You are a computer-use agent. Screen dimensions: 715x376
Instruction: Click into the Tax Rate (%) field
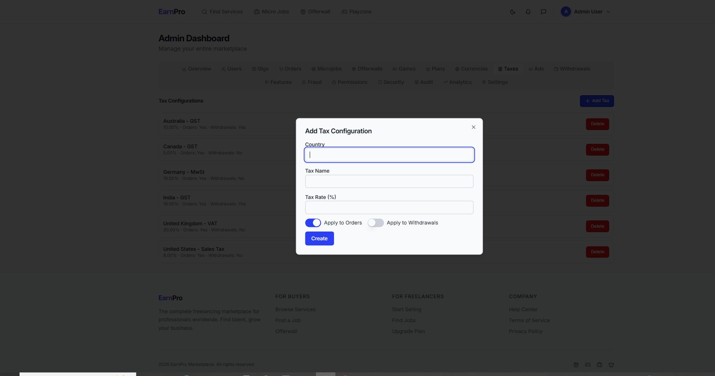[389, 207]
